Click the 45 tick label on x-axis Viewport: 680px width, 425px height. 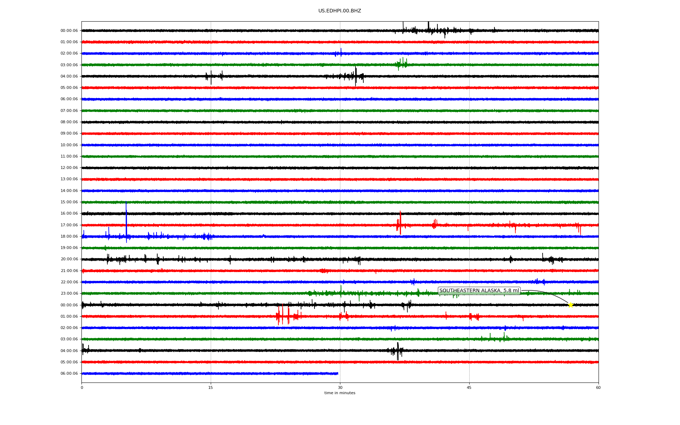click(469, 388)
